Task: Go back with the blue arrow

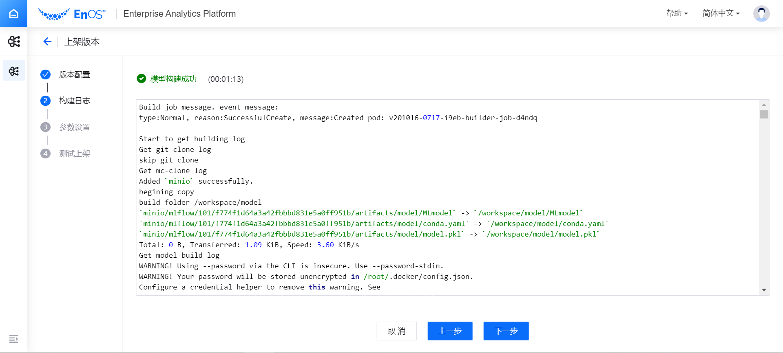Action: [47, 42]
